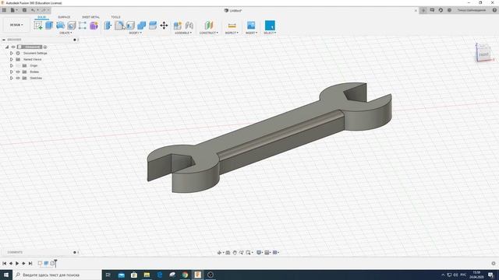Play the timeline
The height and width of the screenshot is (280, 499).
click(17, 263)
